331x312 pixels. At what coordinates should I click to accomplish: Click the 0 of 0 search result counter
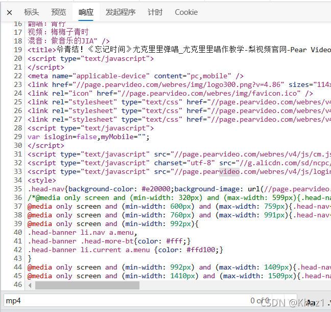259,301
